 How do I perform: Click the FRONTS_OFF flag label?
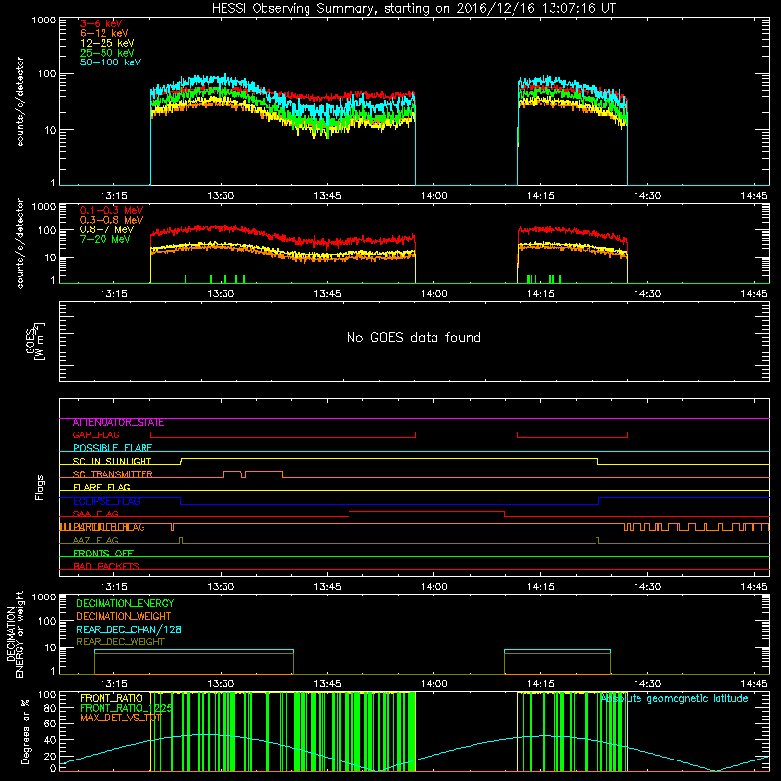click(103, 554)
